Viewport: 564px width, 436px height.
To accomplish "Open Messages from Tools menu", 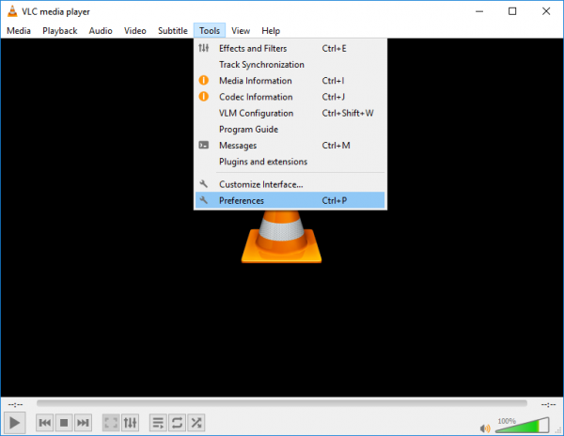I will tap(290, 146).
